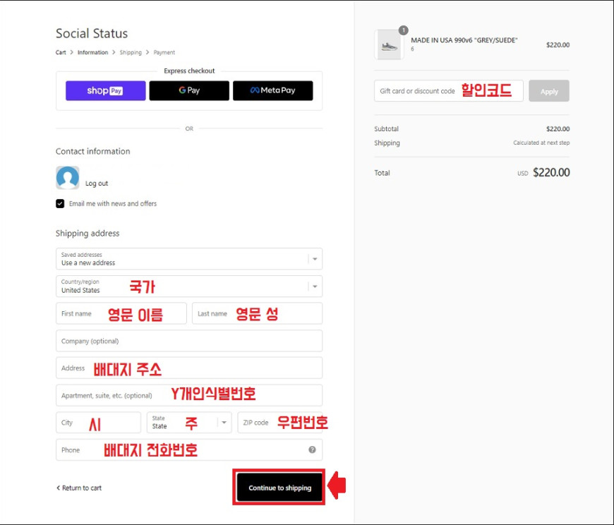Click Continue to shipping button

(x=279, y=488)
